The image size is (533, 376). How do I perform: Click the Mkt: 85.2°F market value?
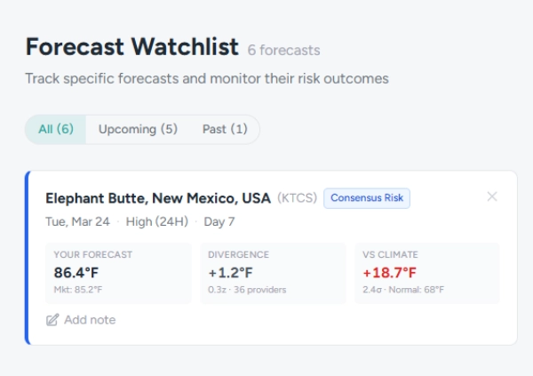[x=78, y=290]
